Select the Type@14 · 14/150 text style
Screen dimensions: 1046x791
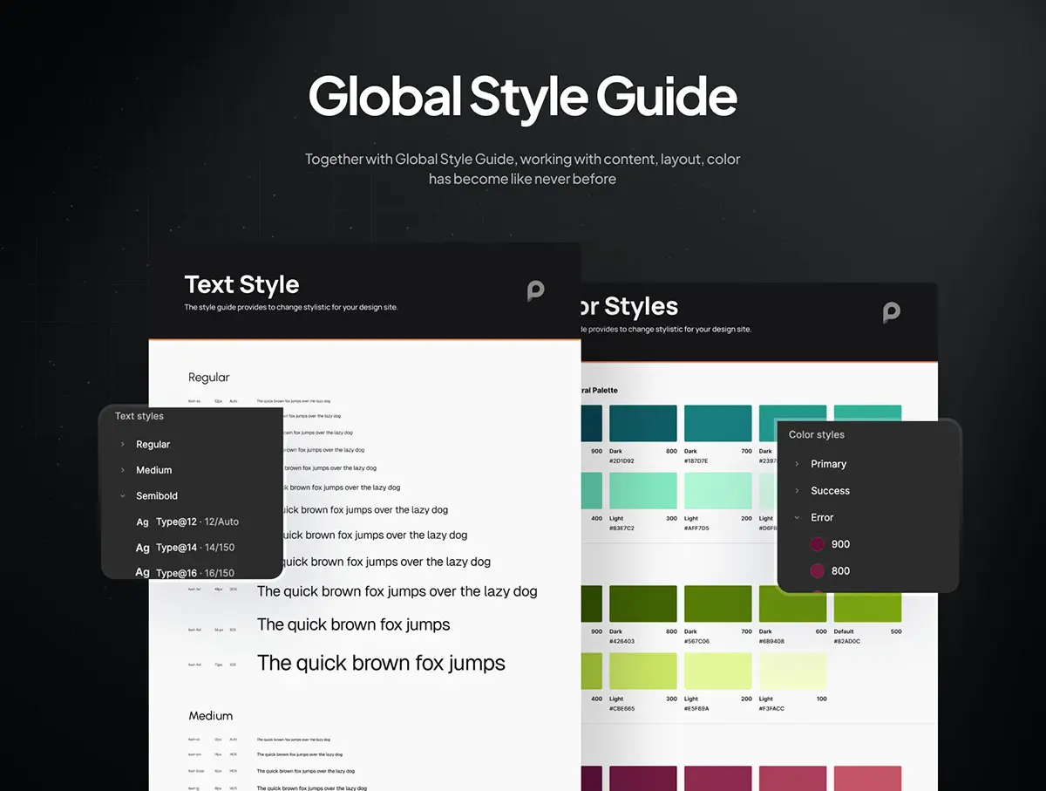coord(195,548)
